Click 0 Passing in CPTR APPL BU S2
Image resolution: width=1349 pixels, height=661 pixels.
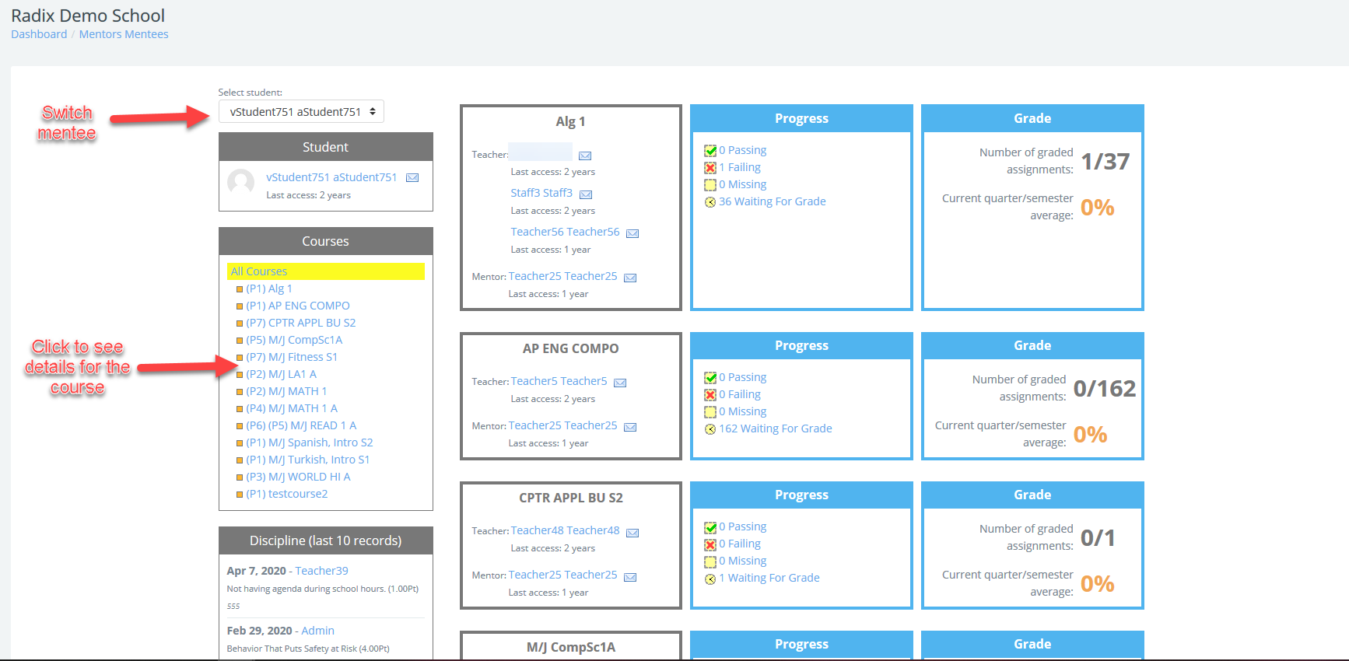pyautogui.click(x=742, y=526)
